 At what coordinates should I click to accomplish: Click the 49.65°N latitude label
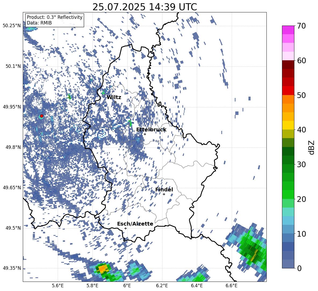(x=12, y=187)
